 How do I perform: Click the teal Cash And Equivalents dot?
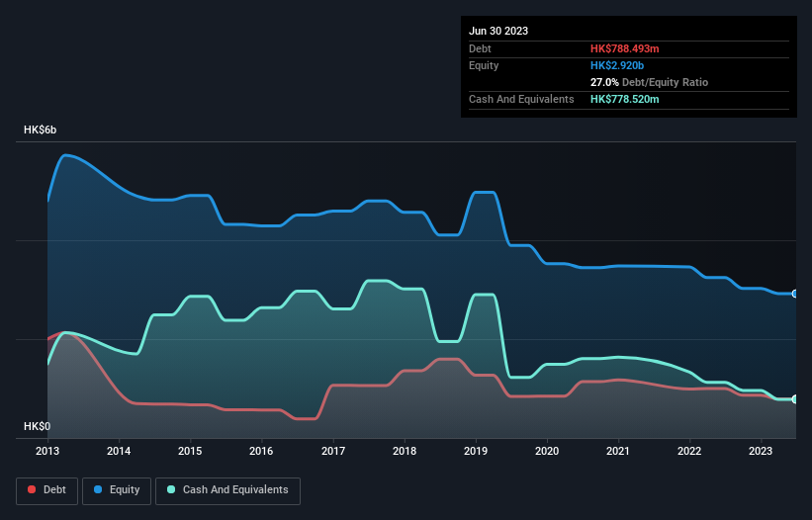pyautogui.click(x=171, y=489)
